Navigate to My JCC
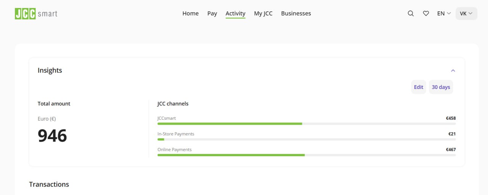The image size is (488, 195). (263, 13)
